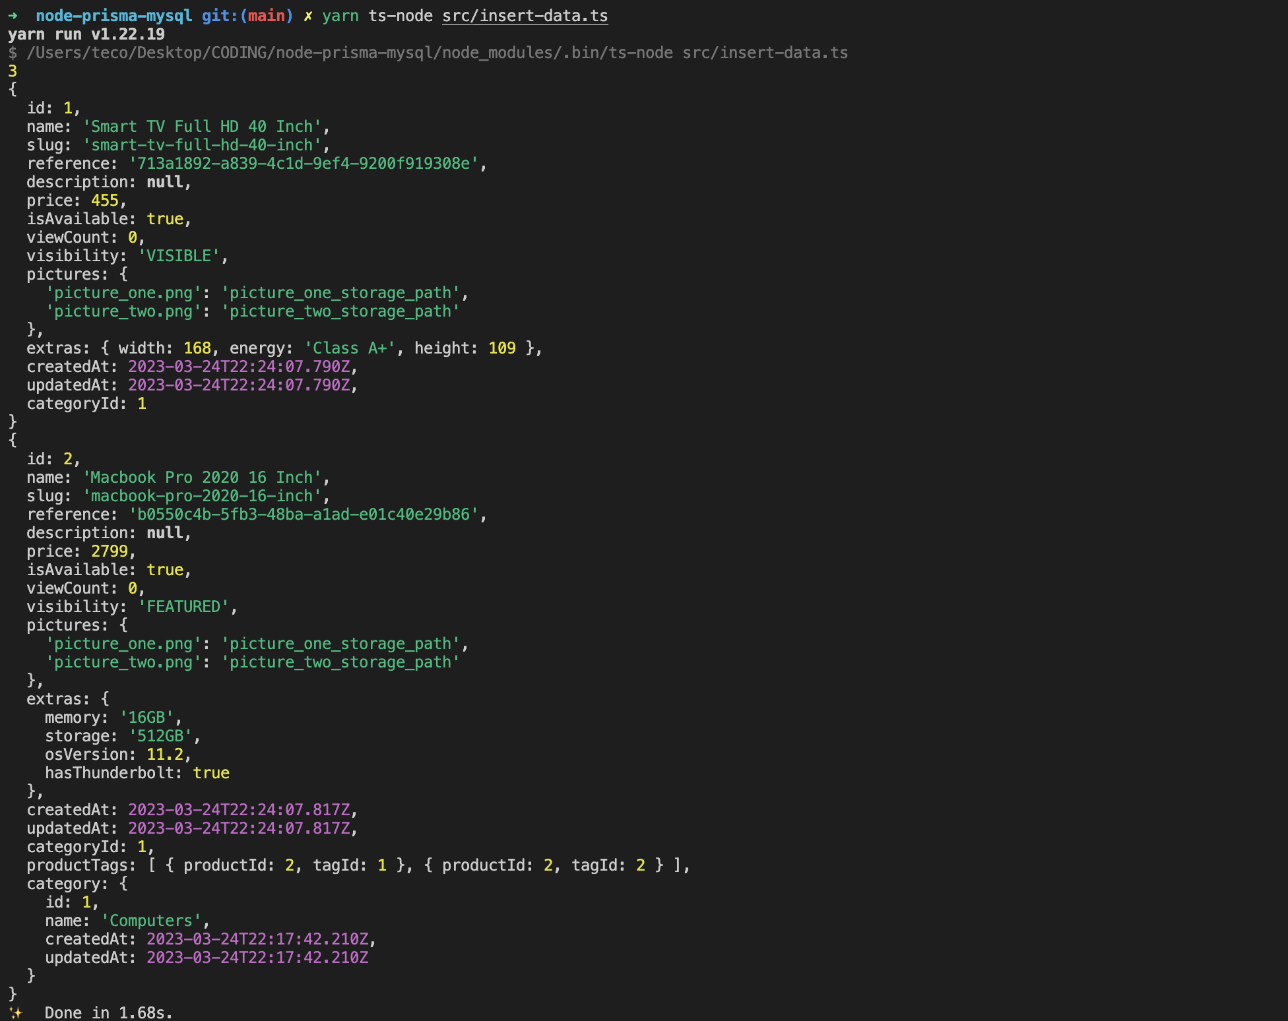Click the 'node-prisma-mysql' directory name in prompt
Image resolution: width=1288 pixels, height=1021 pixels.
point(114,16)
